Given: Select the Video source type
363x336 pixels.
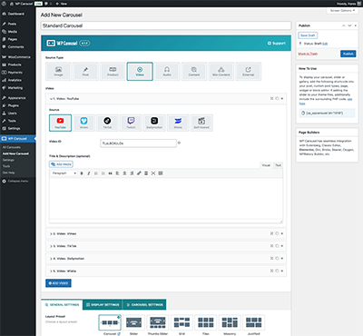Looking at the screenshot, I should click(x=140, y=72).
